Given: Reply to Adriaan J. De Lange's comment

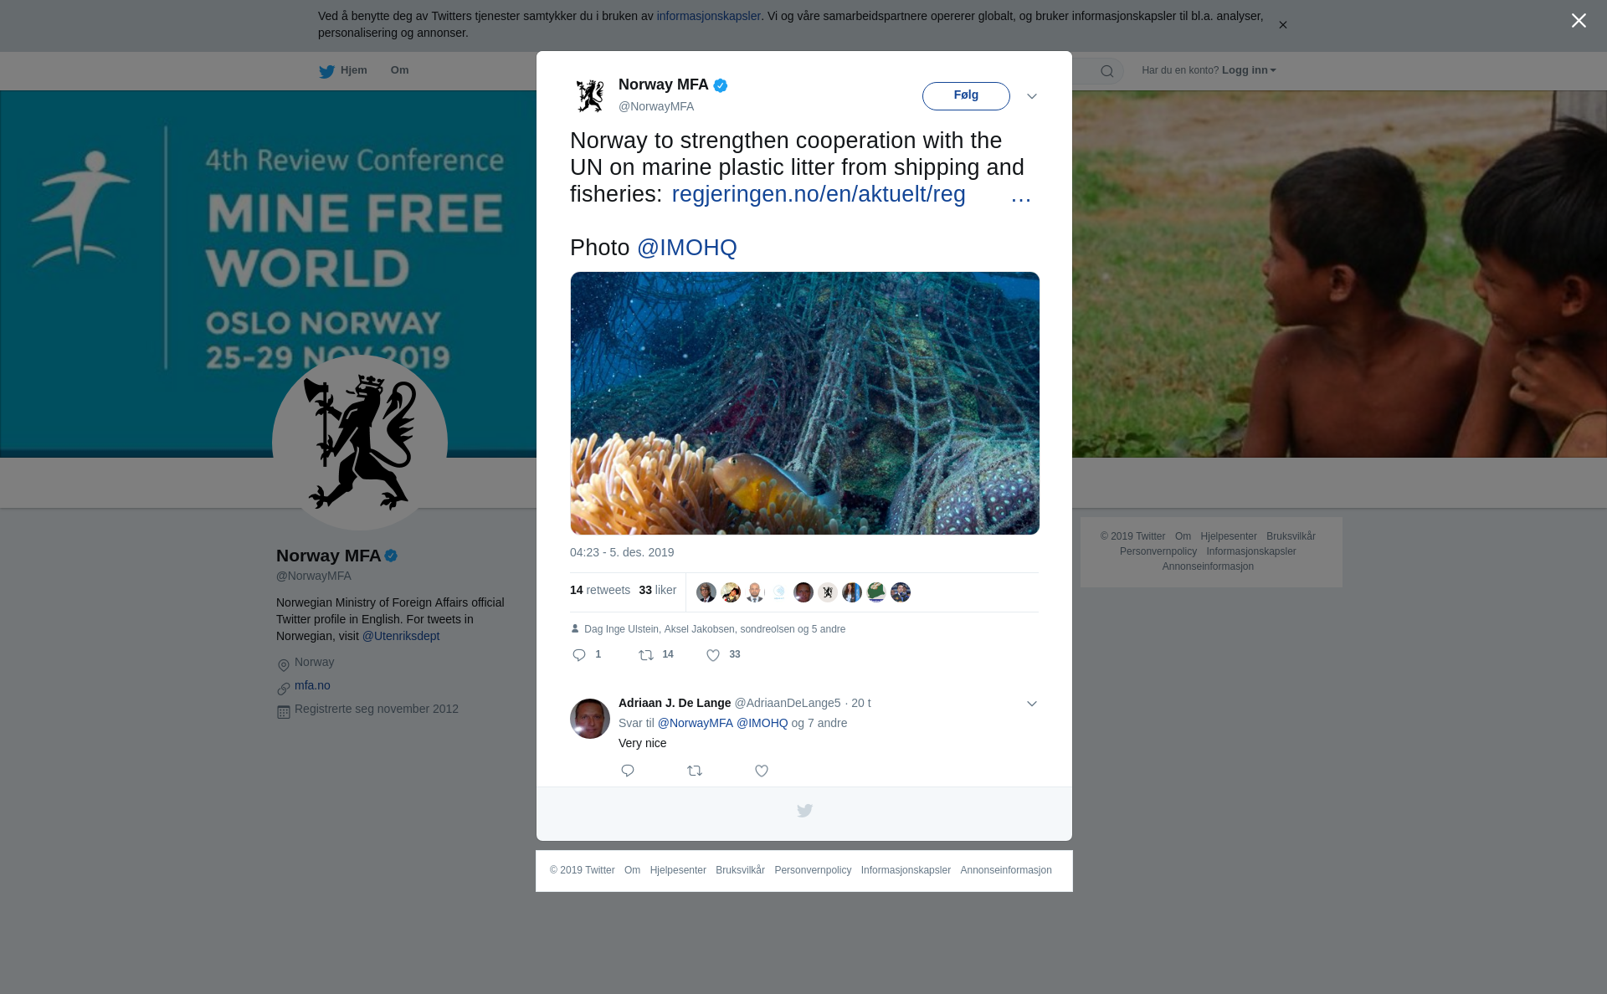Looking at the screenshot, I should pos(628,771).
